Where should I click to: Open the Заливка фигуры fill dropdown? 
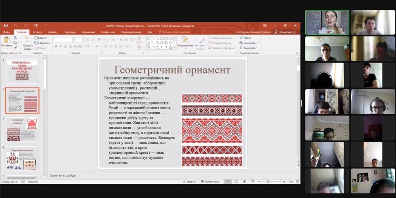(221, 38)
